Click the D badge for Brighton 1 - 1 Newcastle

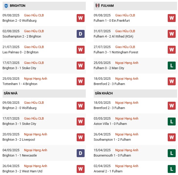pyautogui.click(x=80, y=153)
